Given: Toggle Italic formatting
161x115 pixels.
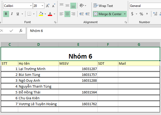Looking at the screenshot, I should pyautogui.click(x=12, y=14).
